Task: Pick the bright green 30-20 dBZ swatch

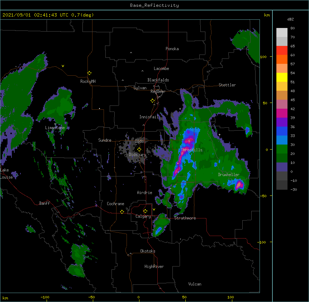Action: [x=282, y=149]
